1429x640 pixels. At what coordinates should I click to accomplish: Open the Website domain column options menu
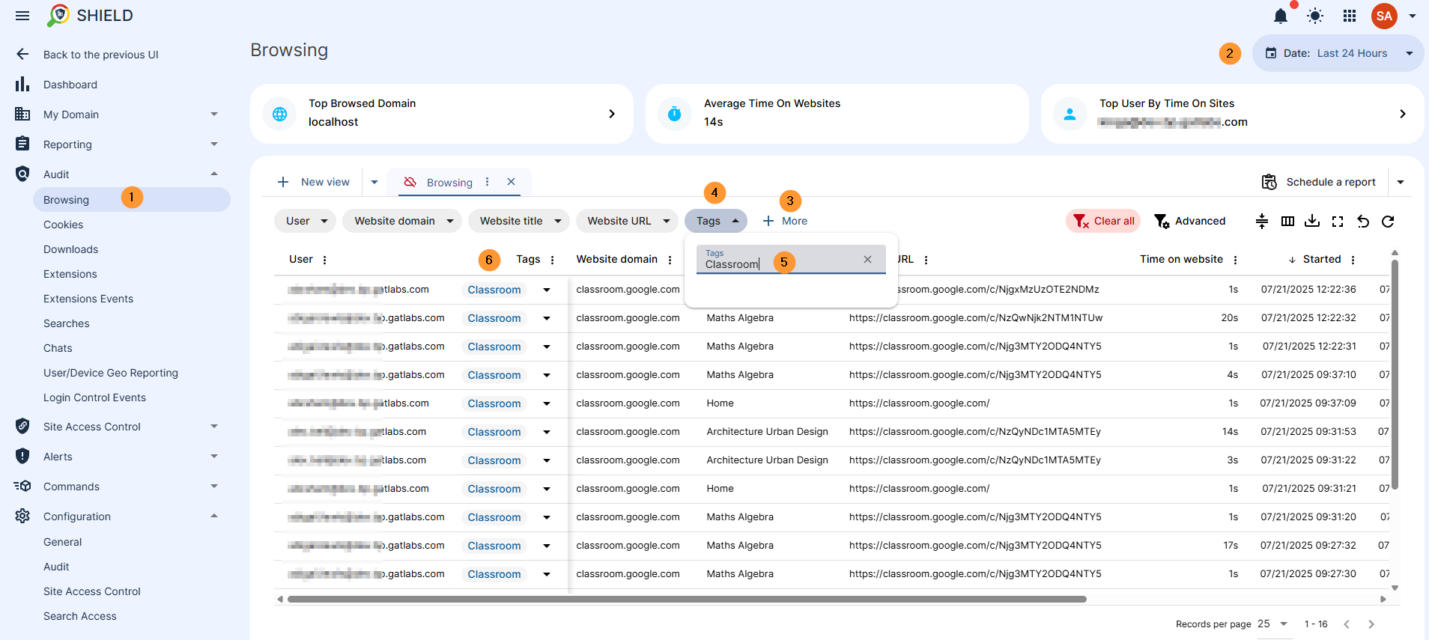pos(670,260)
